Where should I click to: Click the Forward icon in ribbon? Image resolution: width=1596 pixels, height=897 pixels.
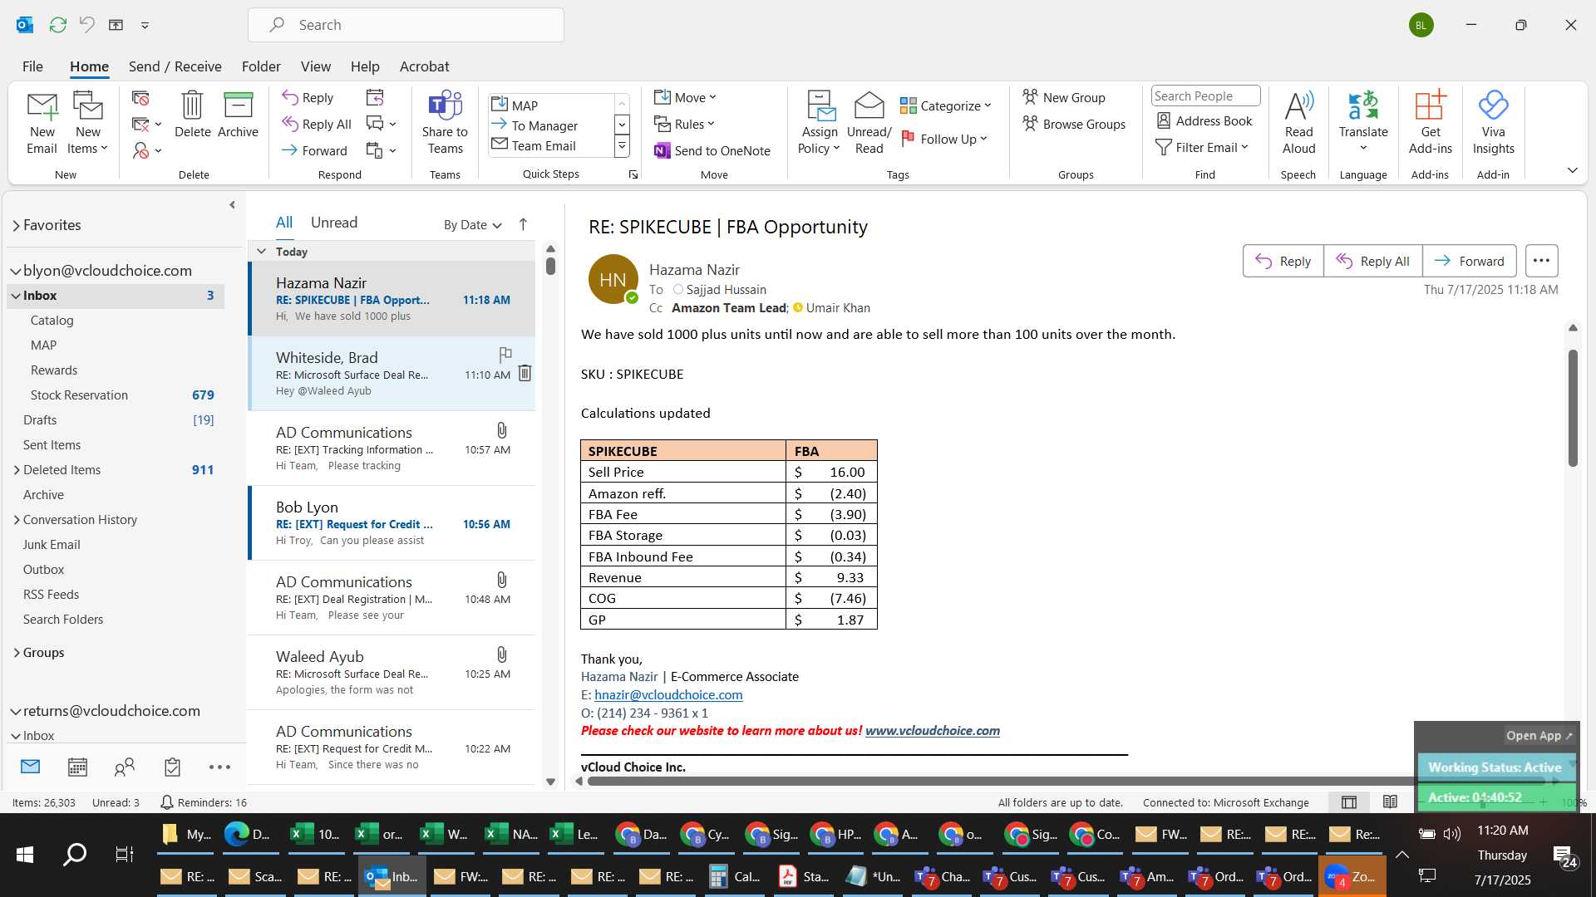tap(289, 150)
